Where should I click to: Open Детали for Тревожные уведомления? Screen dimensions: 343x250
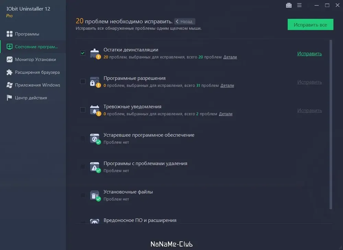click(x=226, y=114)
